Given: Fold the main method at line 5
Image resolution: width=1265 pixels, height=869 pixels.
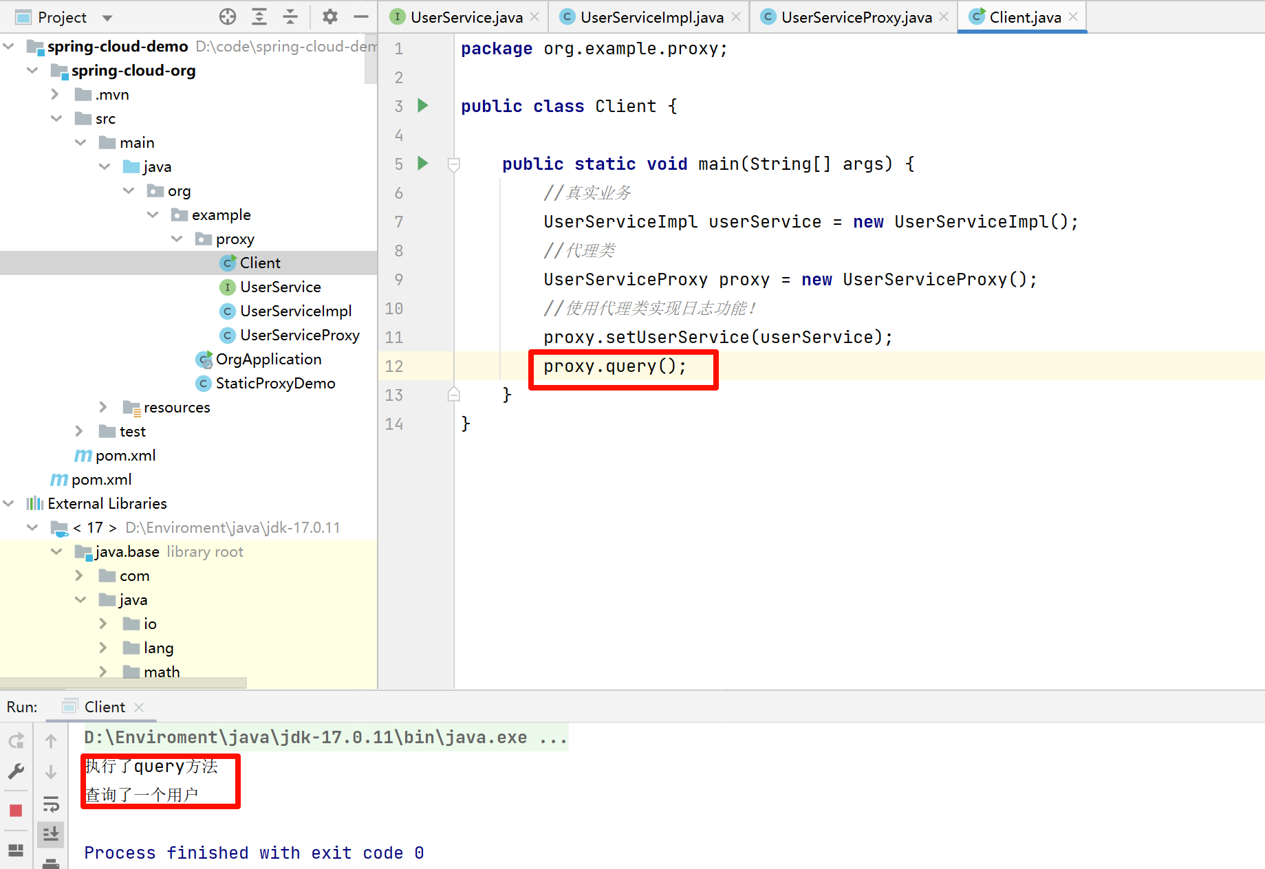Looking at the screenshot, I should coord(454,164).
